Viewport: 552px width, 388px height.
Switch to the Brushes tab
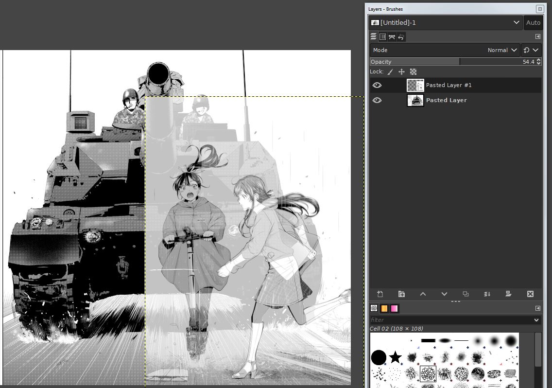(x=374, y=308)
